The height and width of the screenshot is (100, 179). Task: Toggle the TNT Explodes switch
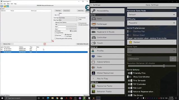pos(130,84)
